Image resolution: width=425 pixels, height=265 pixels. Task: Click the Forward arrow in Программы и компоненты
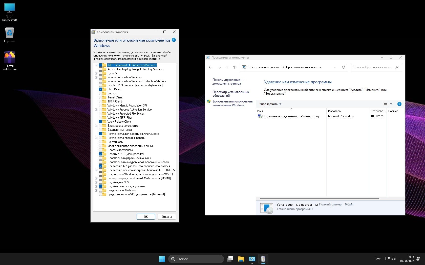point(219,67)
